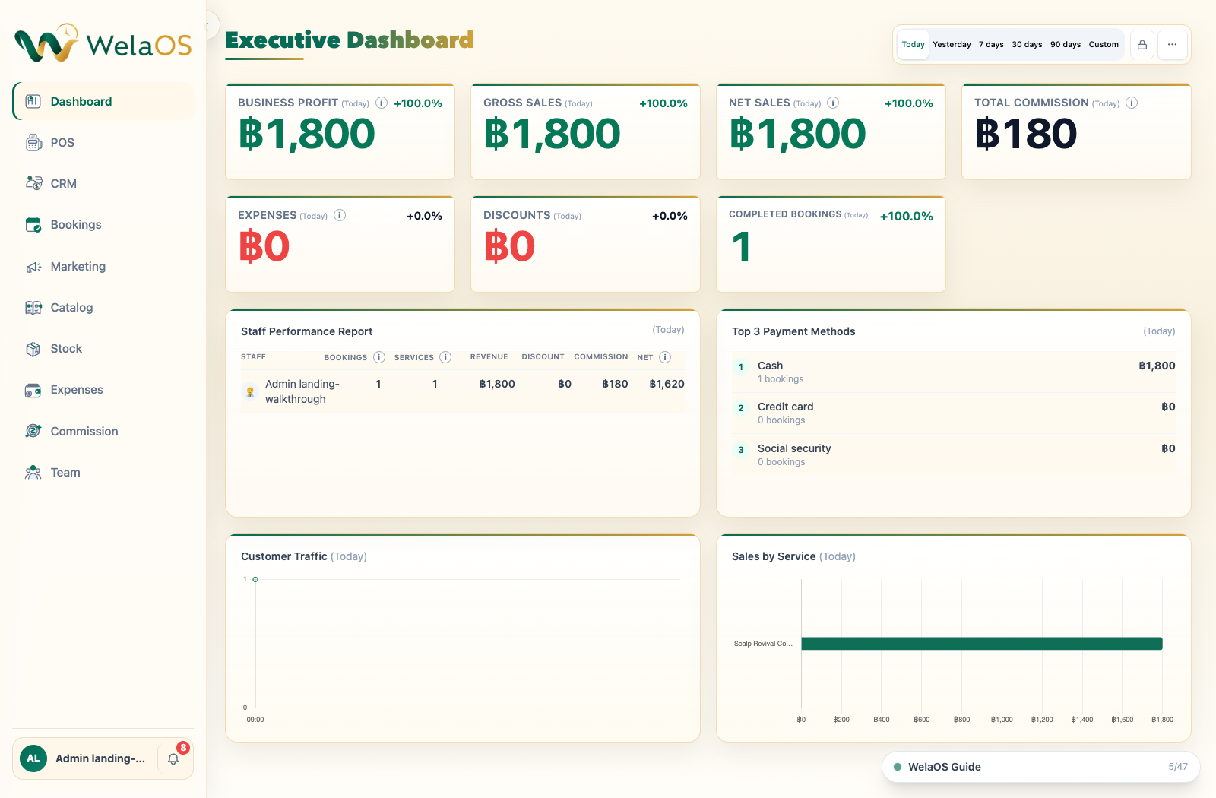Click the Net Sales info icon
This screenshot has height=798, width=1216.
(833, 103)
